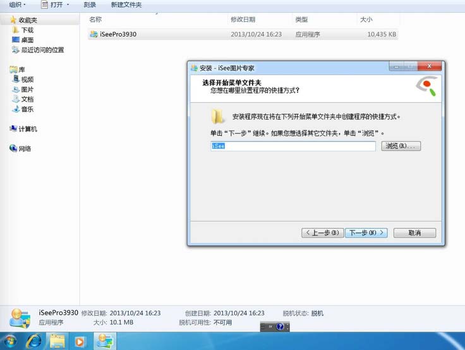Cancel the installer with 取消
The image size is (465, 350).
click(x=414, y=233)
